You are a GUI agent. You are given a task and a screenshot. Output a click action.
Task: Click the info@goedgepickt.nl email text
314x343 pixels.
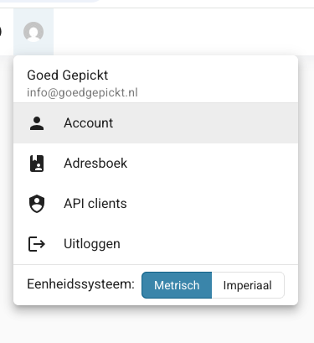[x=82, y=93]
